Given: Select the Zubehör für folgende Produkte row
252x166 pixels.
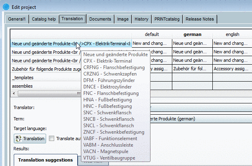Looking at the screenshot, I should (46, 69).
